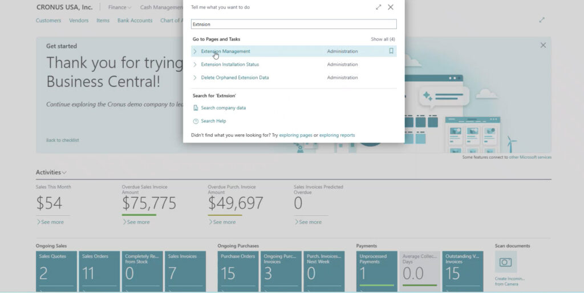Bookmark the Extension Management page
Image resolution: width=584 pixels, height=293 pixels.
pos(391,51)
